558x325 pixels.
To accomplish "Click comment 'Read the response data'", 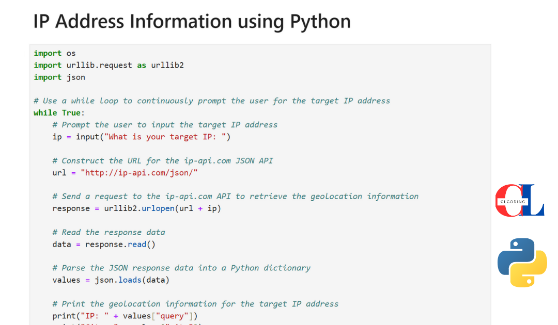I will (109, 232).
